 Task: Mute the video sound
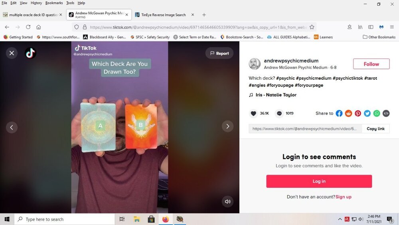click(x=227, y=201)
